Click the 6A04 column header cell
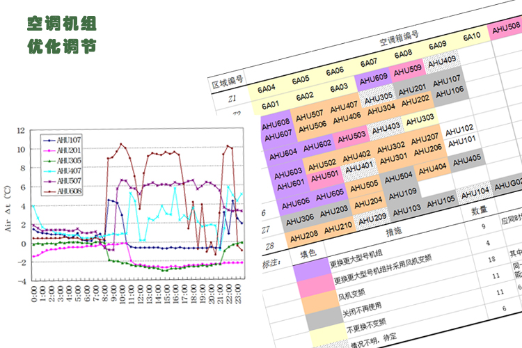522x348 pixels. pyautogui.click(x=267, y=89)
